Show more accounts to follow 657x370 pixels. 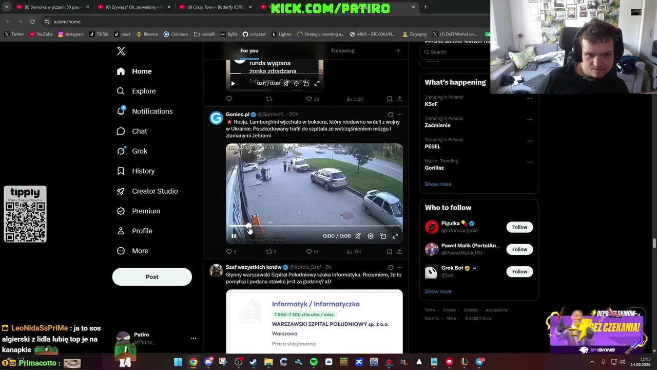[438, 291]
